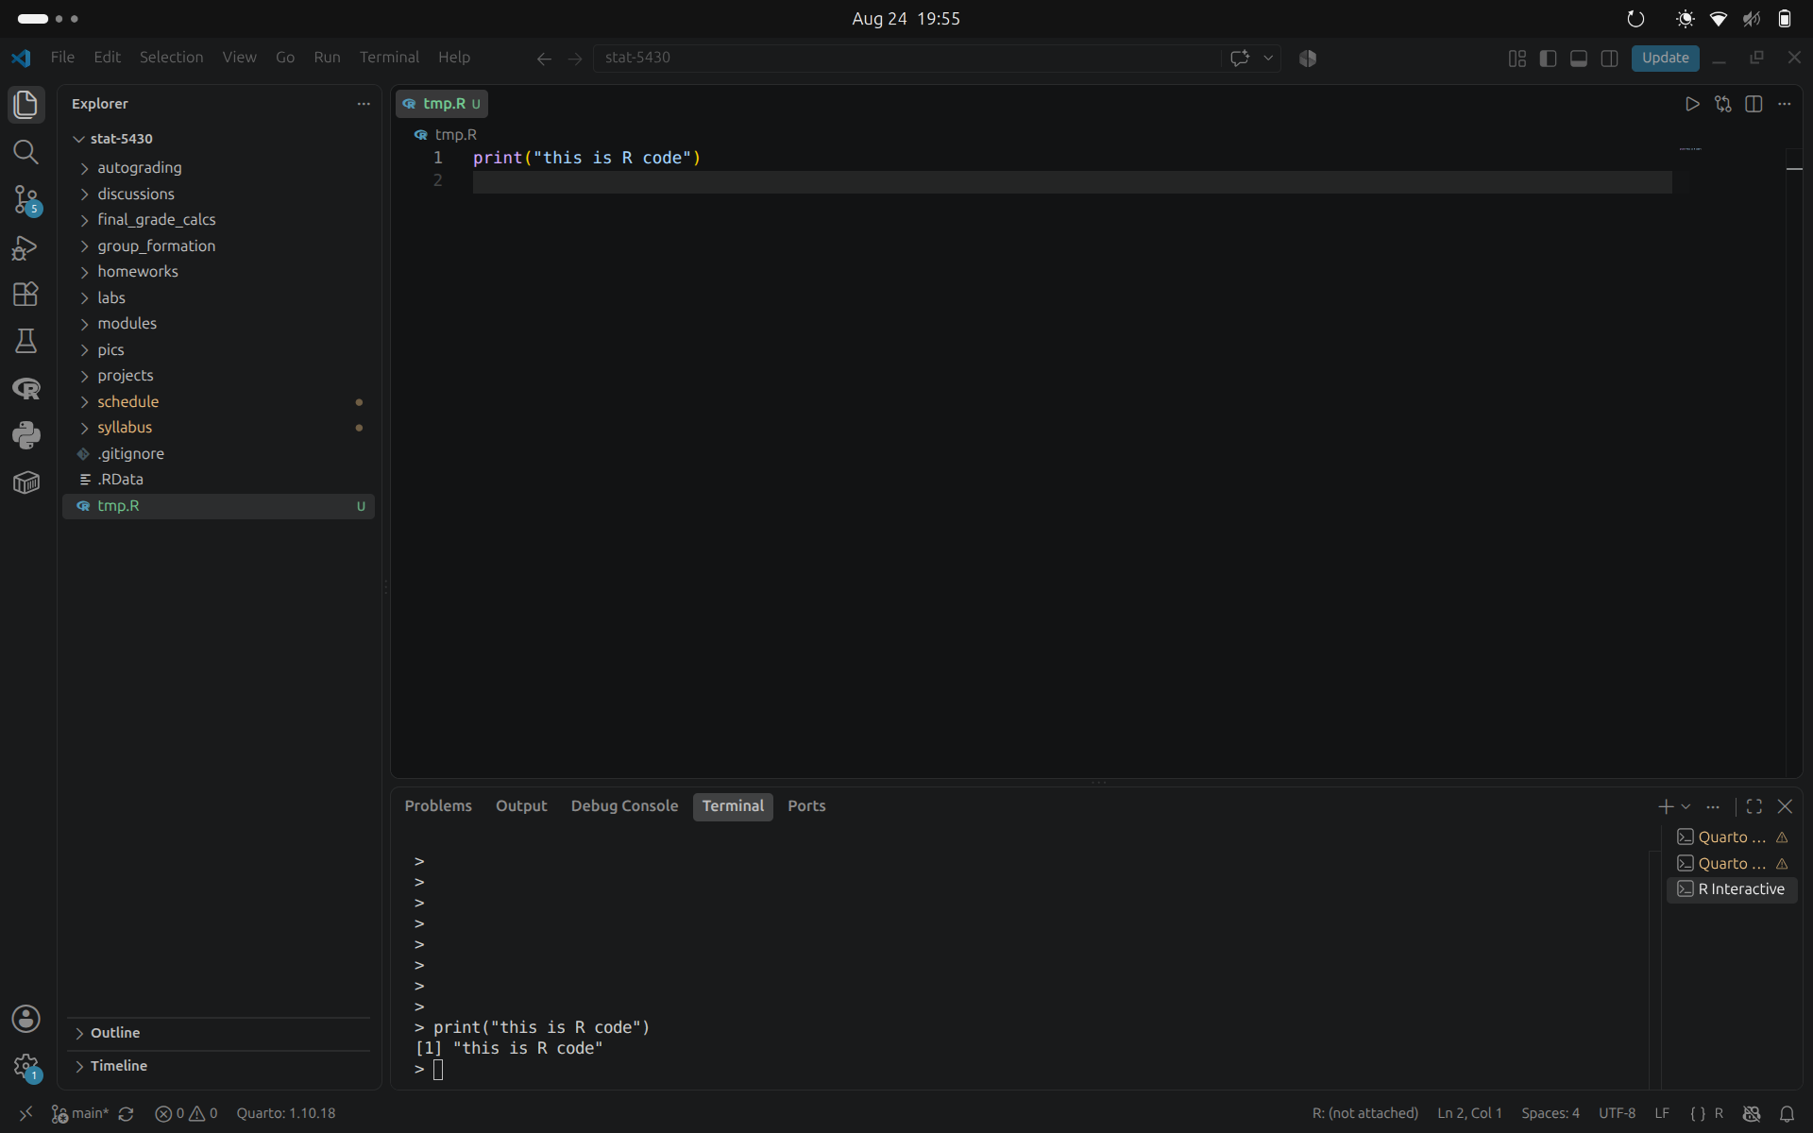The width and height of the screenshot is (1813, 1133).
Task: Open terminal panel more actions ellipsis
Action: [x=1713, y=806]
